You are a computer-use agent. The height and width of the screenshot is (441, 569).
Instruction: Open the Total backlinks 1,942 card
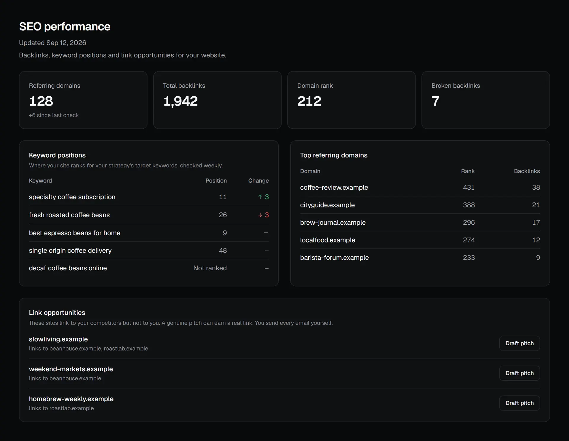[x=217, y=100]
